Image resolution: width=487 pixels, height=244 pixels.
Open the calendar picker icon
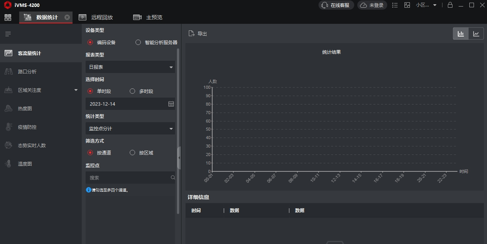tap(171, 104)
